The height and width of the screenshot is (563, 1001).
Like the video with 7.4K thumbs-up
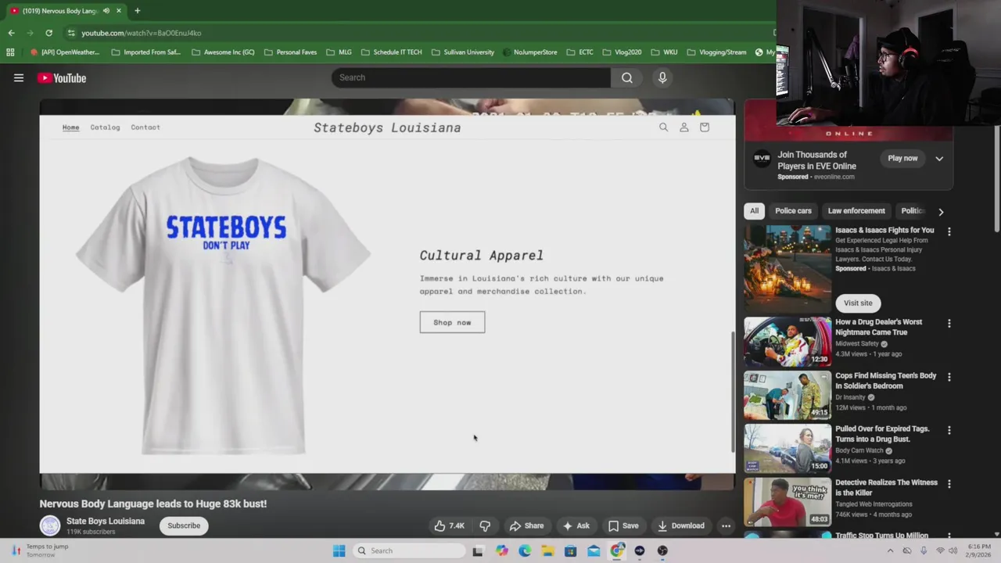click(449, 525)
